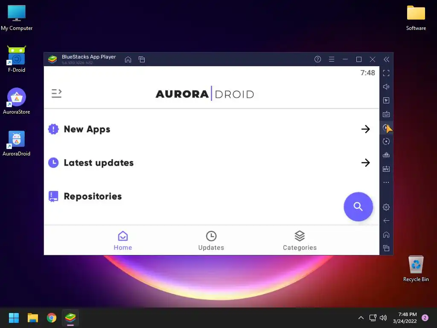Click the BlueStacks logo in title bar
The width and height of the screenshot is (437, 328).
pos(52,59)
